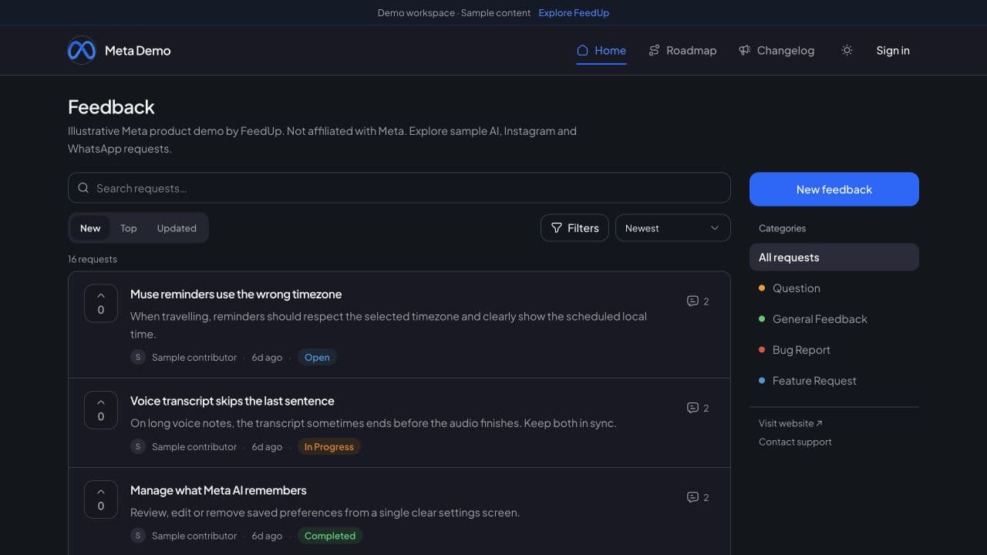Click the Open status badge
Viewport: 987px width, 555px height.
[x=317, y=357]
